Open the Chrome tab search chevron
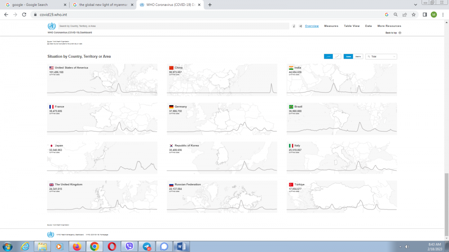The width and height of the screenshot is (449, 252). pos(415,4)
